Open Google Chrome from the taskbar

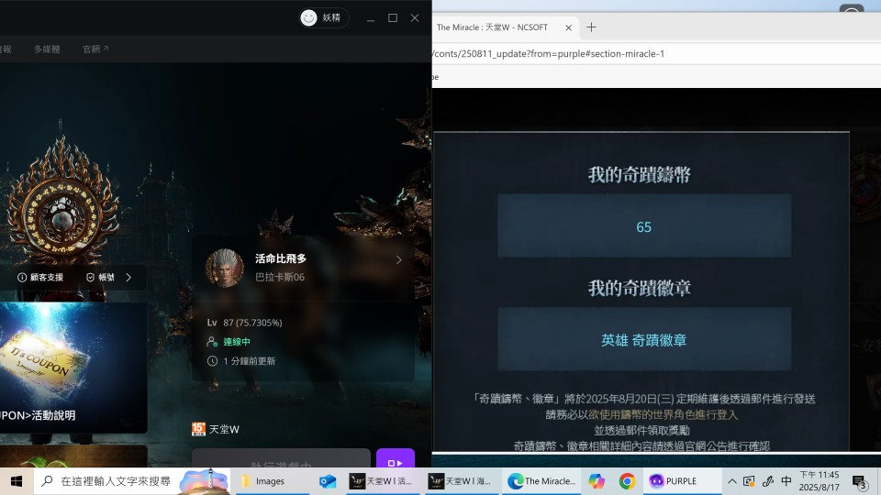coord(627,481)
